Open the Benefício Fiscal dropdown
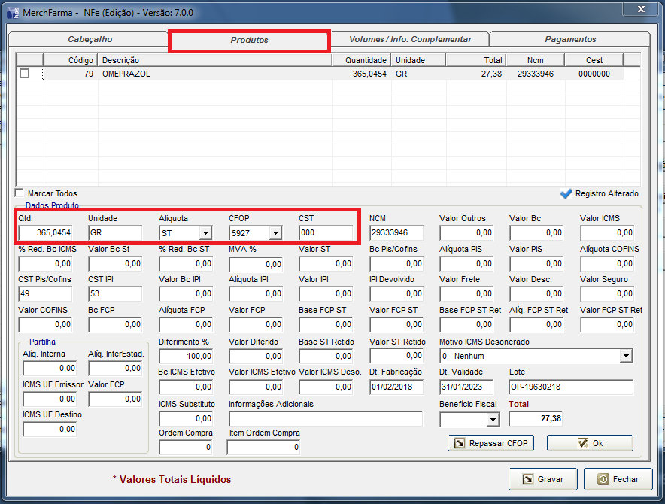Screen dimensions: 665x504 [x=492, y=419]
